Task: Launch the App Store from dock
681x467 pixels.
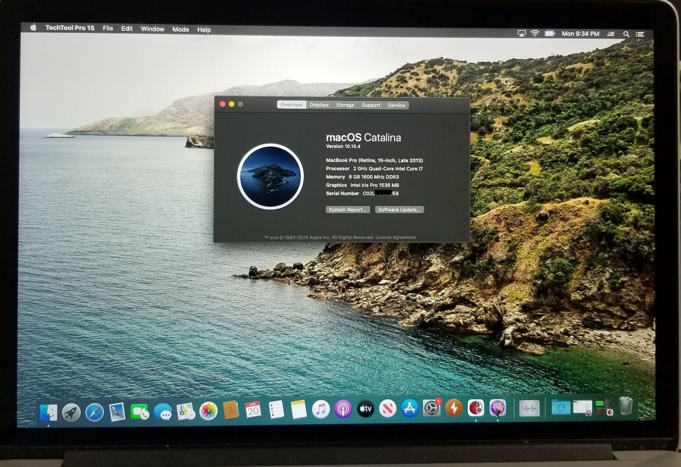Action: [410, 408]
